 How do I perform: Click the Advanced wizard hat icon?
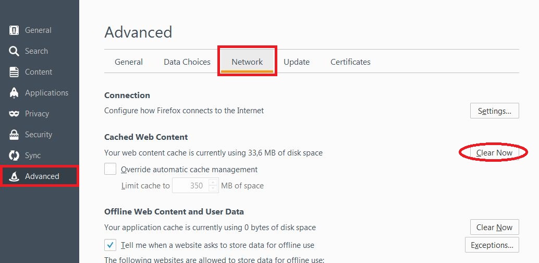[14, 176]
